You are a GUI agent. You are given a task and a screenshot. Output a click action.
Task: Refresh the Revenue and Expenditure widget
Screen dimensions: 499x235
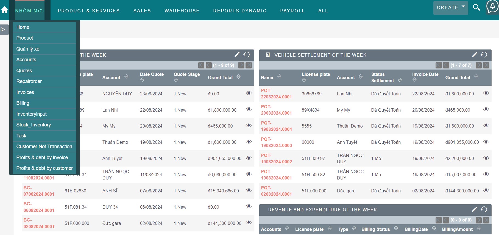point(484,209)
